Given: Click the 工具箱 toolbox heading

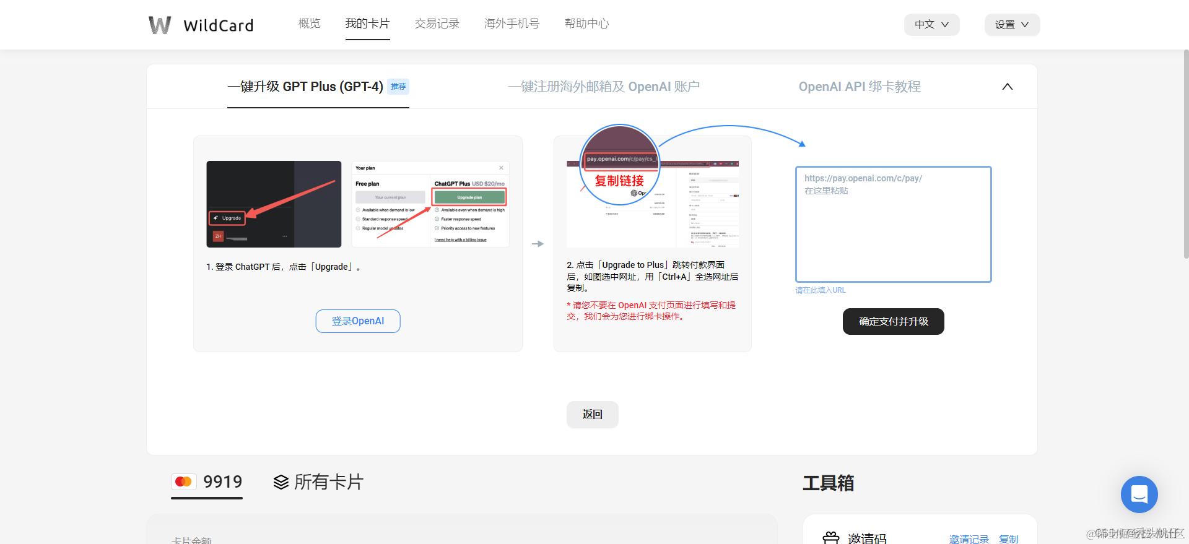Looking at the screenshot, I should pos(828,483).
